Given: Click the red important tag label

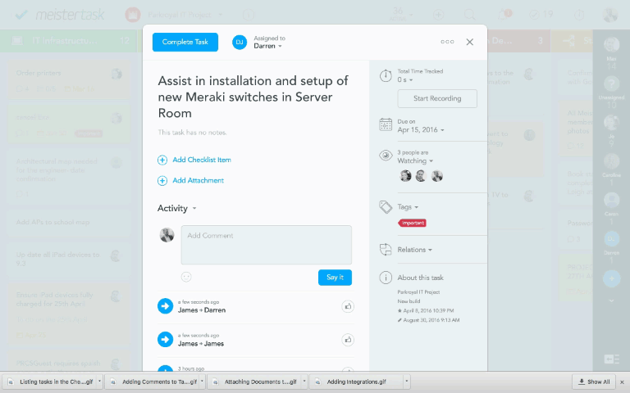Looking at the screenshot, I should [413, 223].
